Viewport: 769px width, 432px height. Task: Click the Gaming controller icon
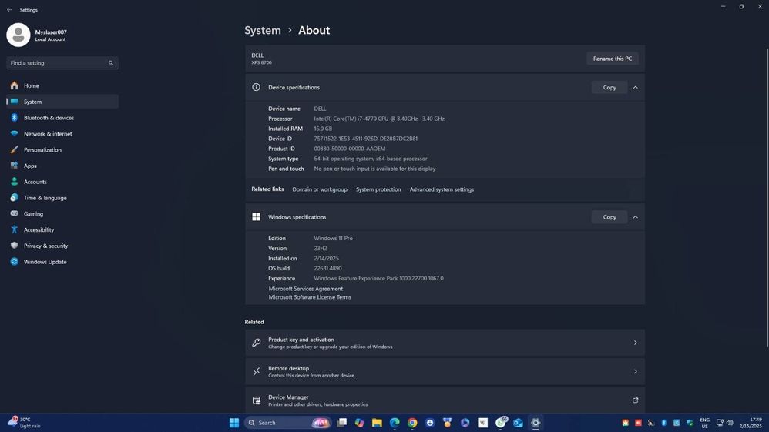coord(14,213)
